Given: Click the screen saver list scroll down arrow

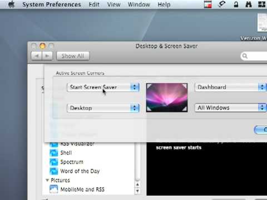Looking at the screenshot, I should [137, 191].
